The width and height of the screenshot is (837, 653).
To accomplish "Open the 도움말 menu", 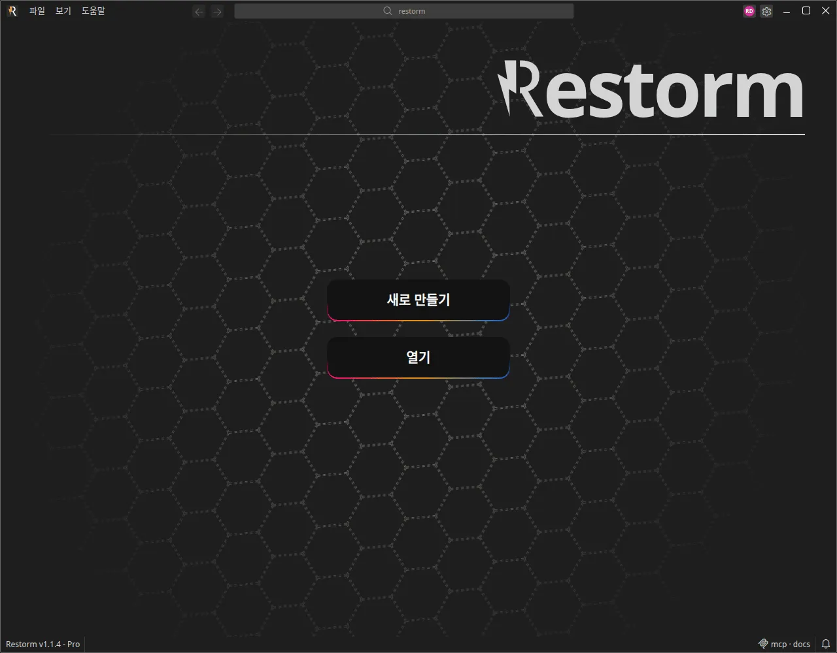I will click(x=93, y=11).
